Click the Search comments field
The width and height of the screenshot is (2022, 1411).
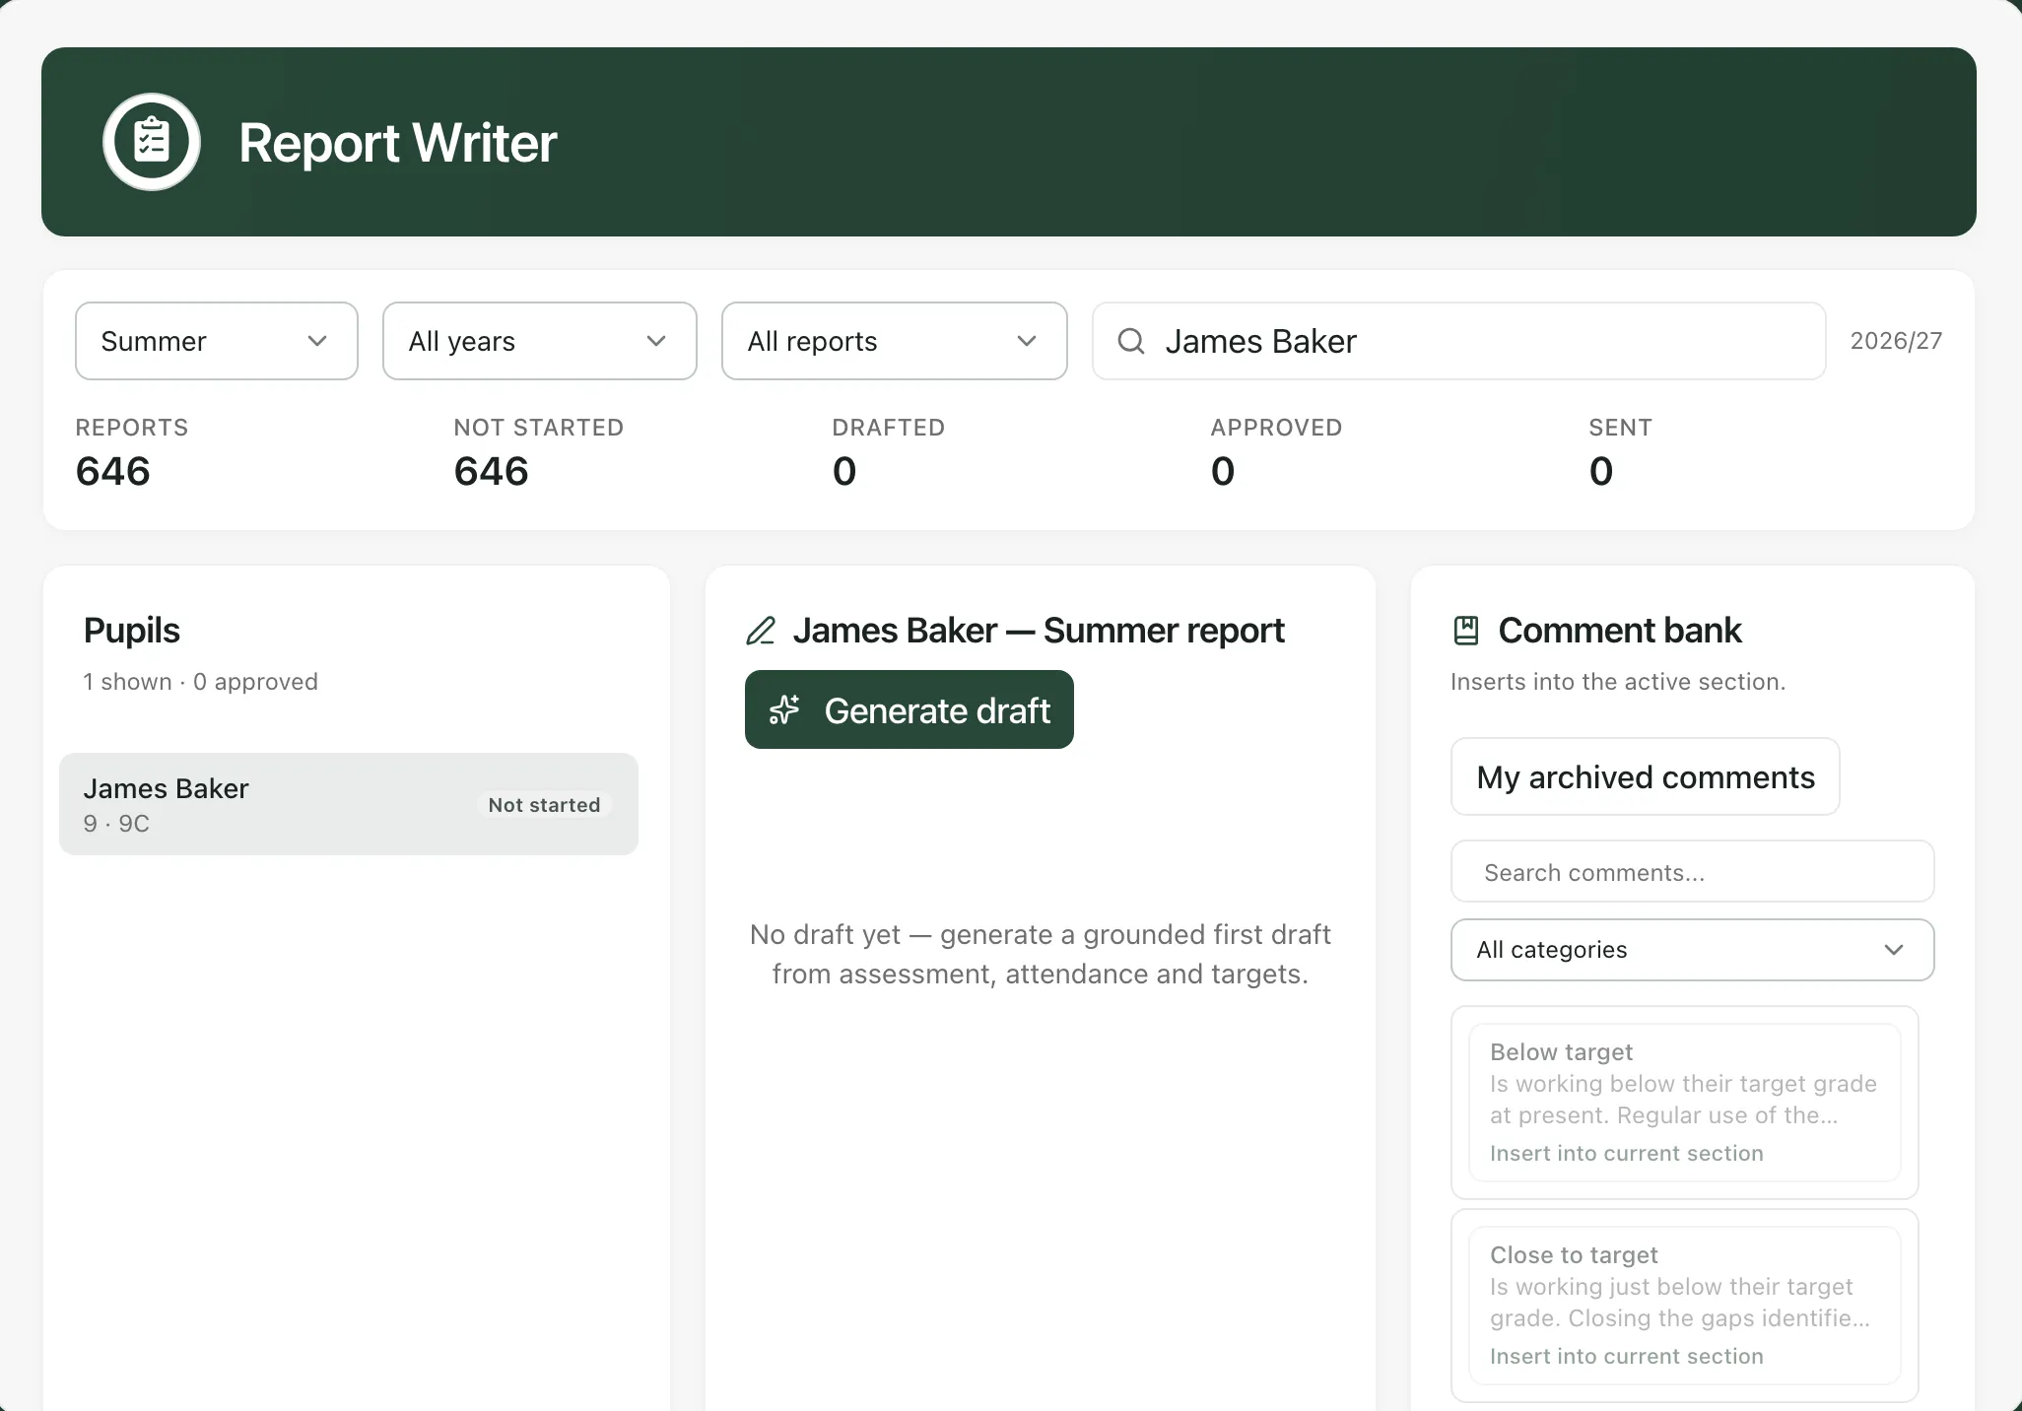click(x=1693, y=871)
